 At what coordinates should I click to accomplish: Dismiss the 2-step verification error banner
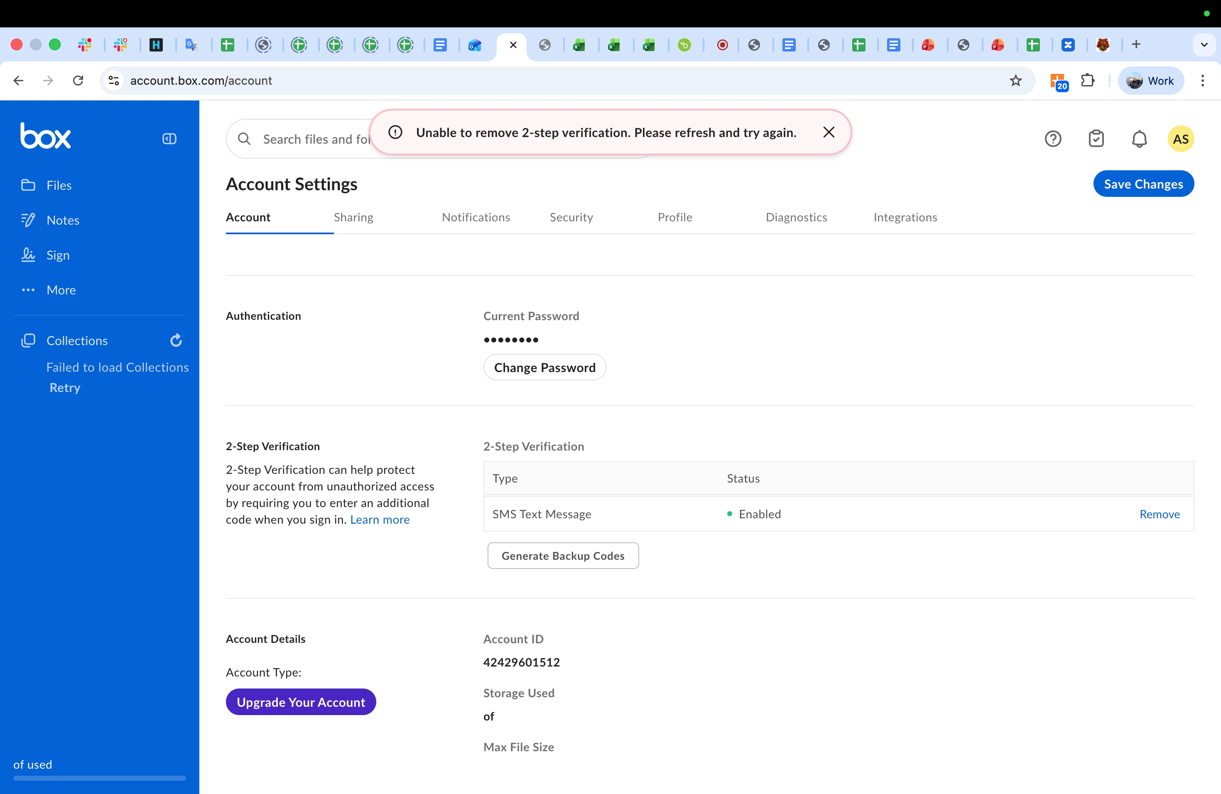[829, 132]
